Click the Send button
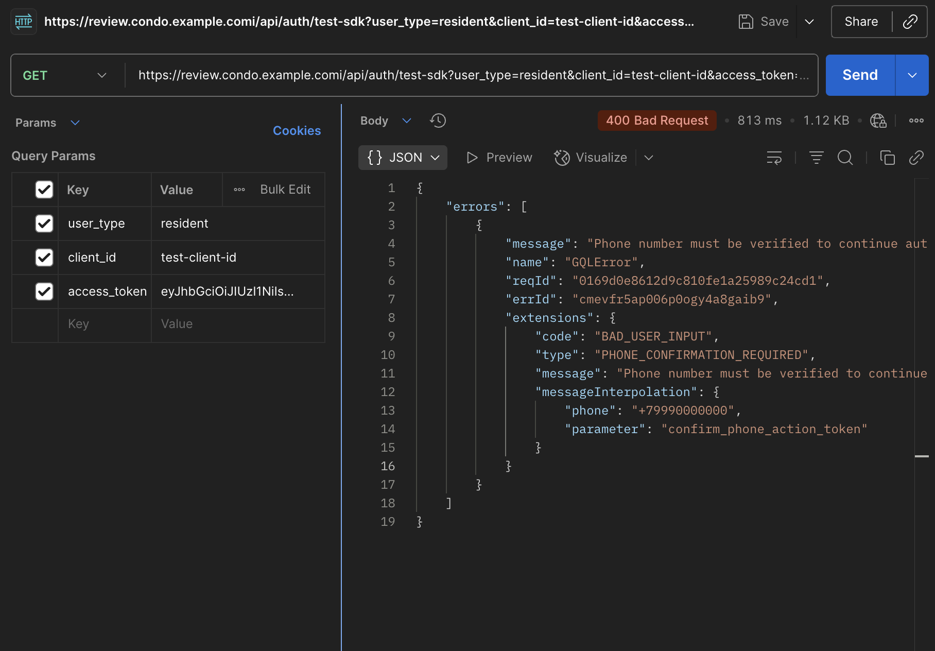 click(x=860, y=75)
